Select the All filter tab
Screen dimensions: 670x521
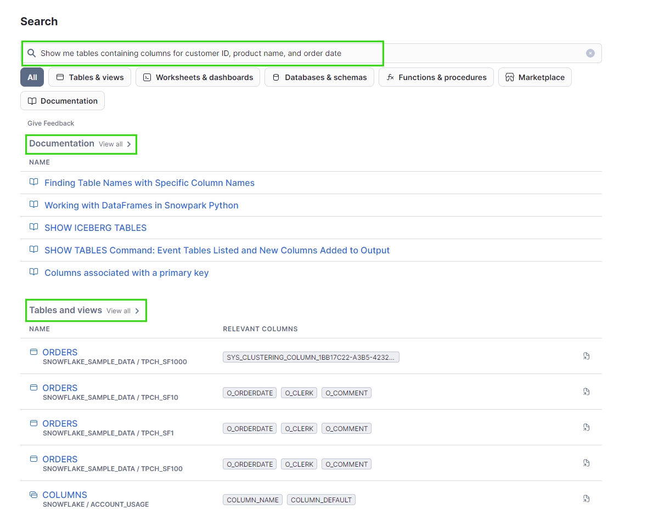(32, 77)
